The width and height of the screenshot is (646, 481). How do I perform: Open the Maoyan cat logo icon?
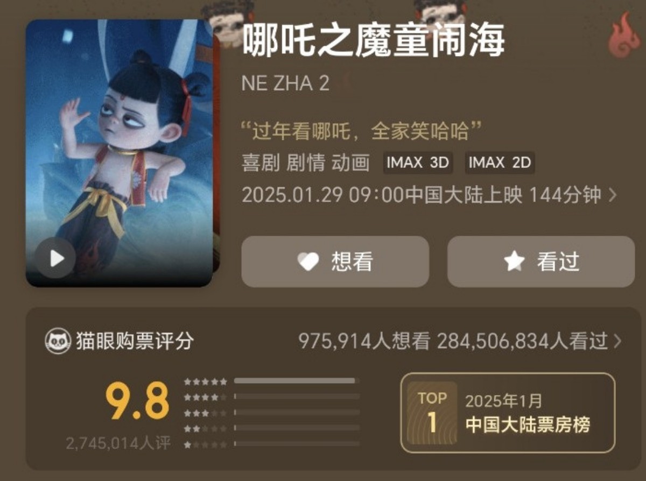point(58,341)
